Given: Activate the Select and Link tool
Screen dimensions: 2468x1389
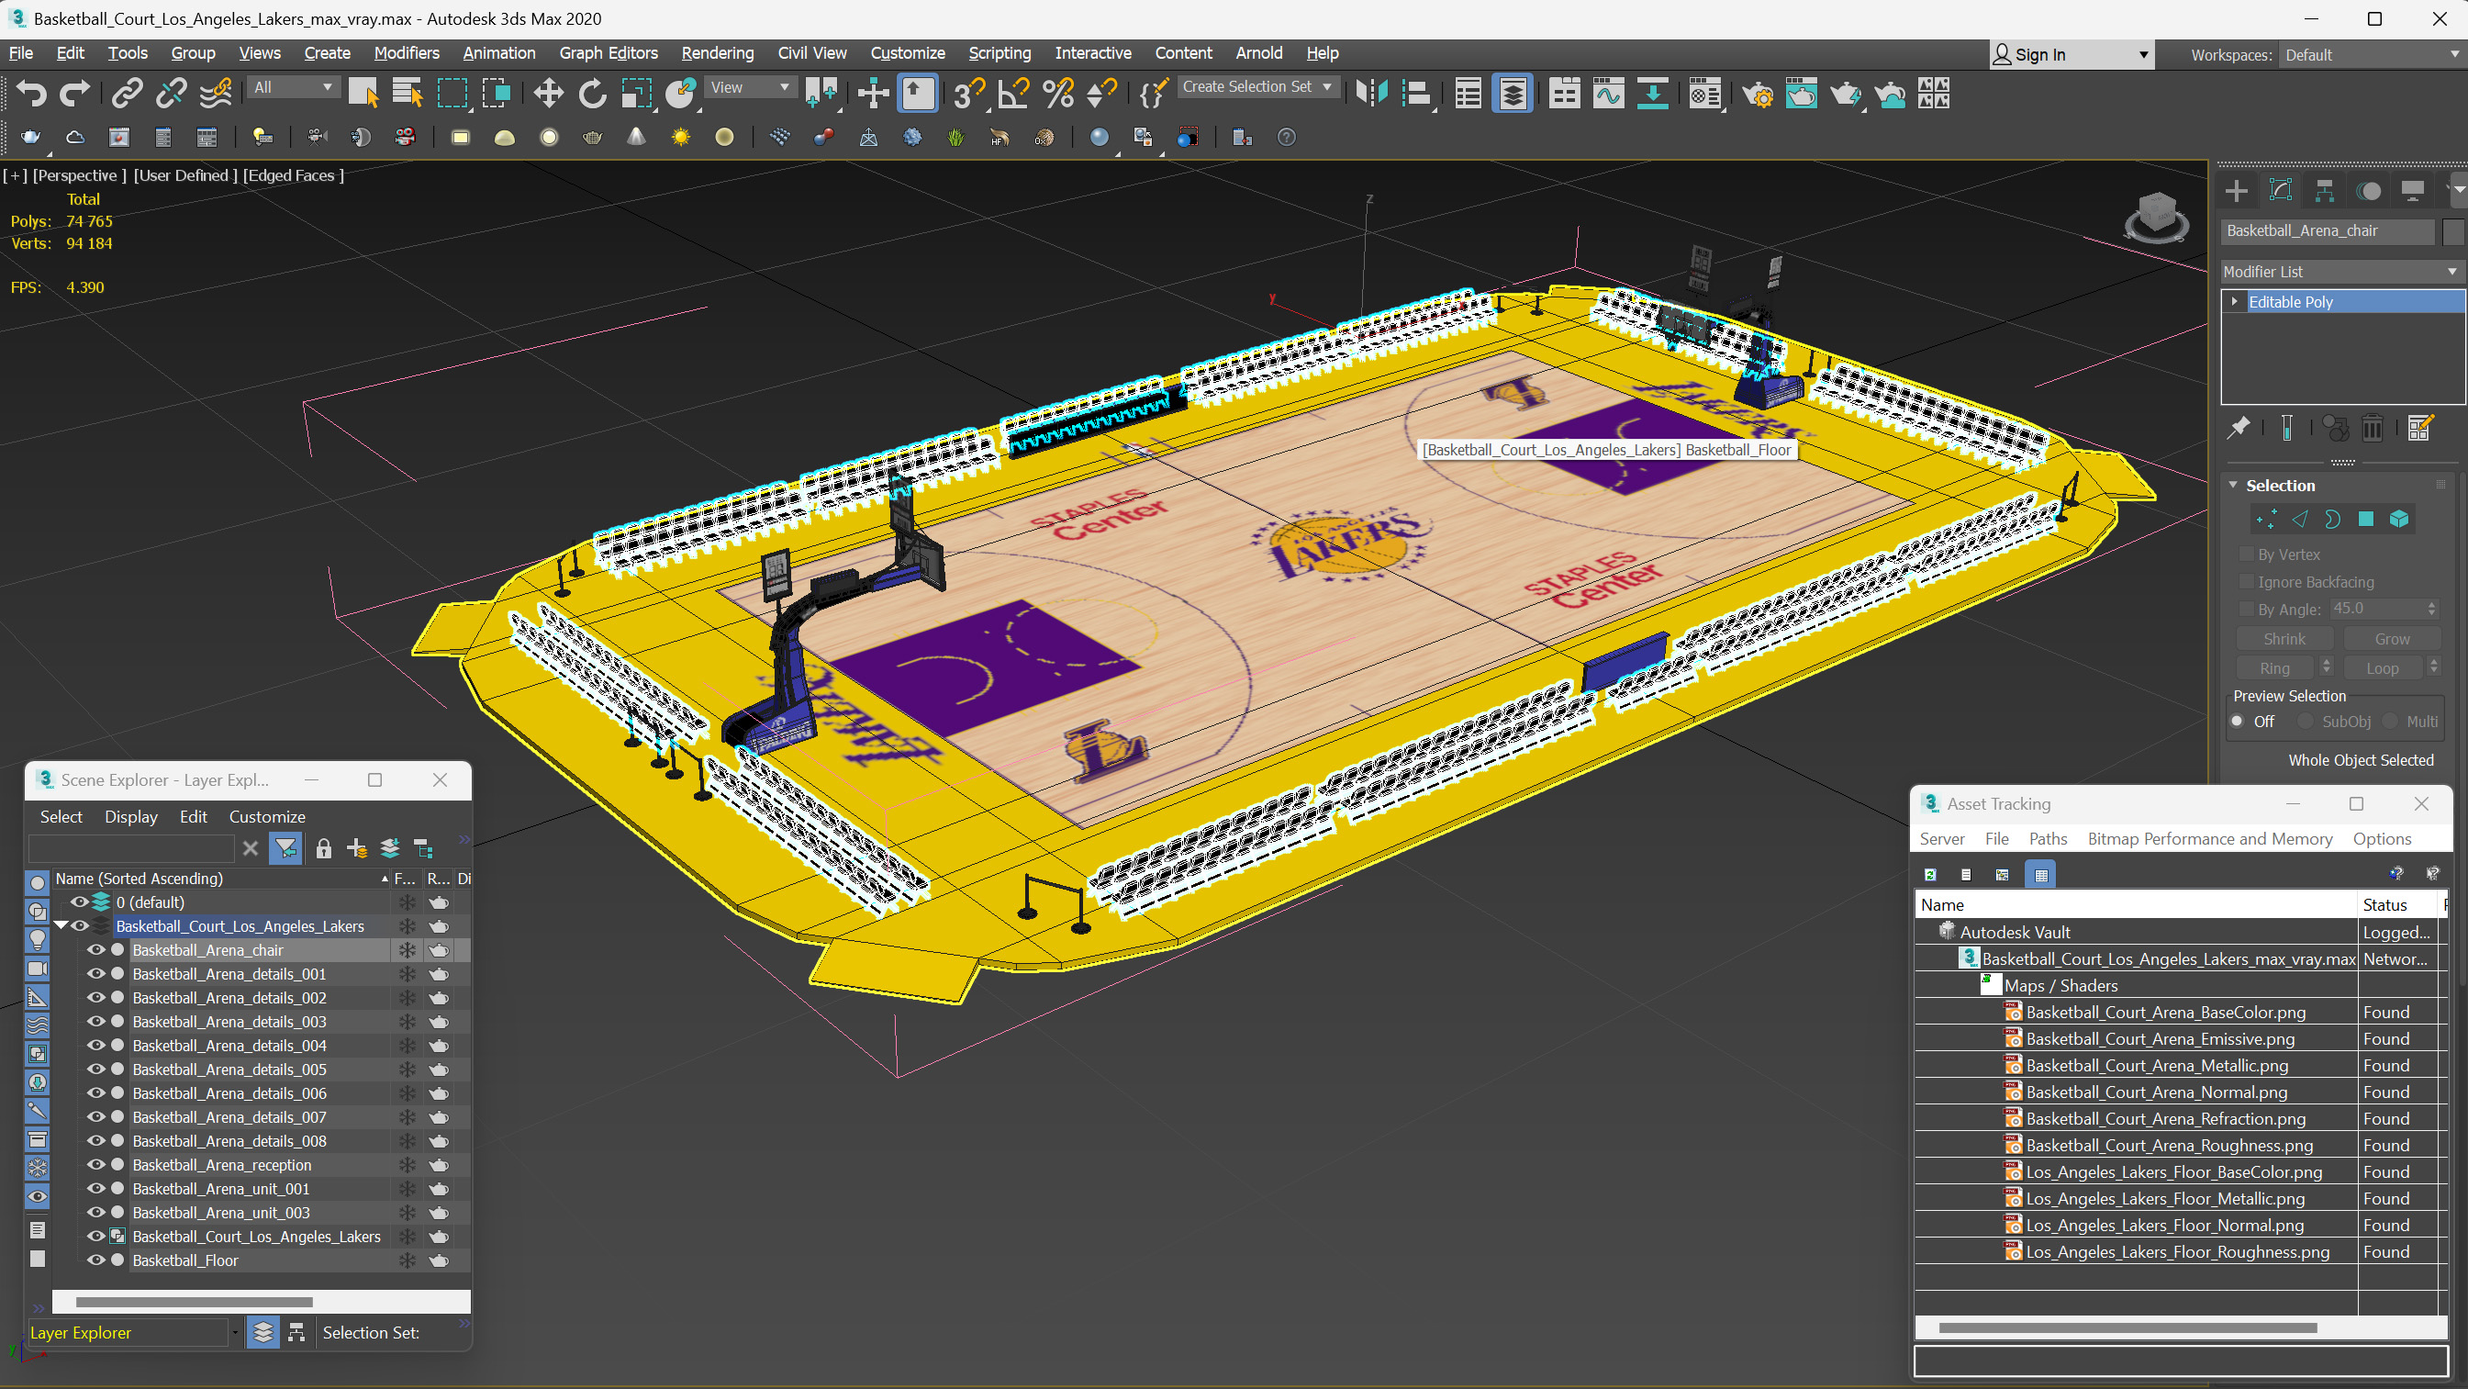Looking at the screenshot, I should coord(127,93).
